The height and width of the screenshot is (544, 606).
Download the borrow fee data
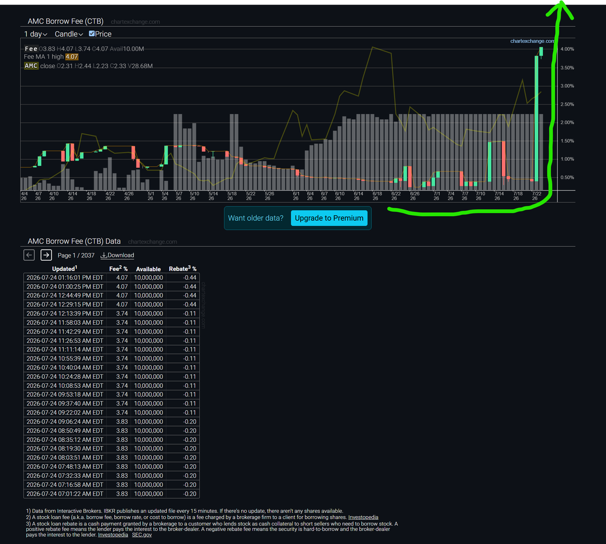coord(117,256)
